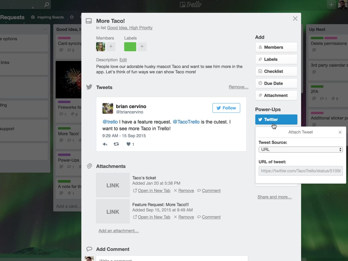The width and height of the screenshot is (348, 261).
Task: Open the Tweet Source dropdown in the Attach Tweet popup
Action: tap(300, 150)
